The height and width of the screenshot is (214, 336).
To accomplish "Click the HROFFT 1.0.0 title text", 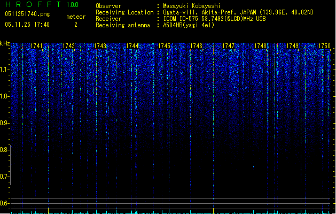I will (42, 4).
